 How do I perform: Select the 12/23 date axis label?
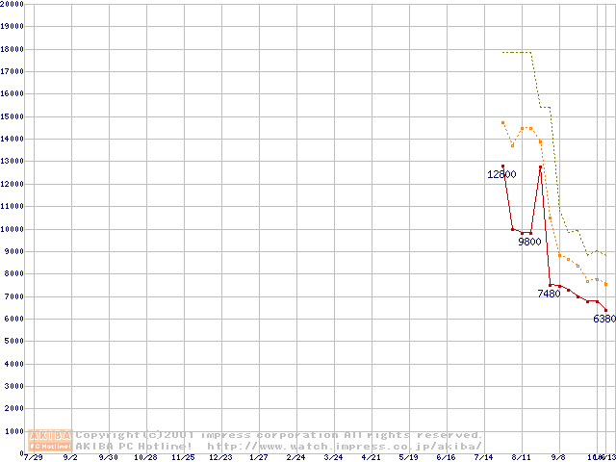[220, 457]
